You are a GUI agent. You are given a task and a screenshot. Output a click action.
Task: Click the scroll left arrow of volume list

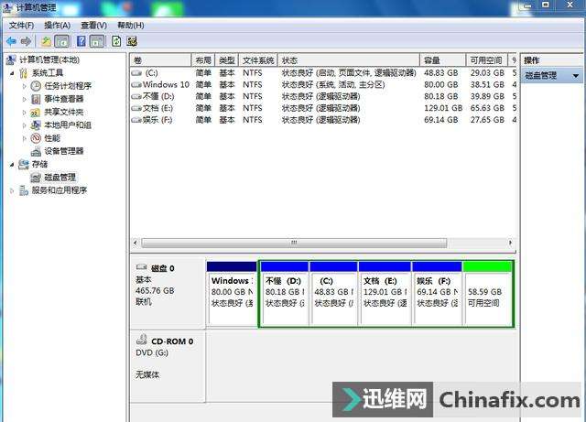pos(136,243)
